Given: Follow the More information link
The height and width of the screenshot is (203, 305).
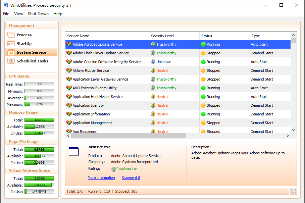Looking at the screenshot, I should pos(101,177).
